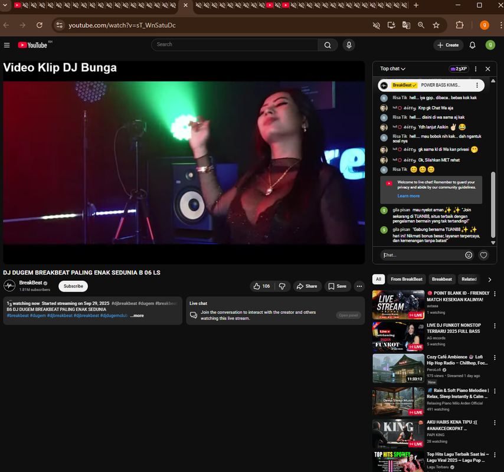
Task: Open options for LIVE DJ FUNKOT video
Action: (495, 326)
